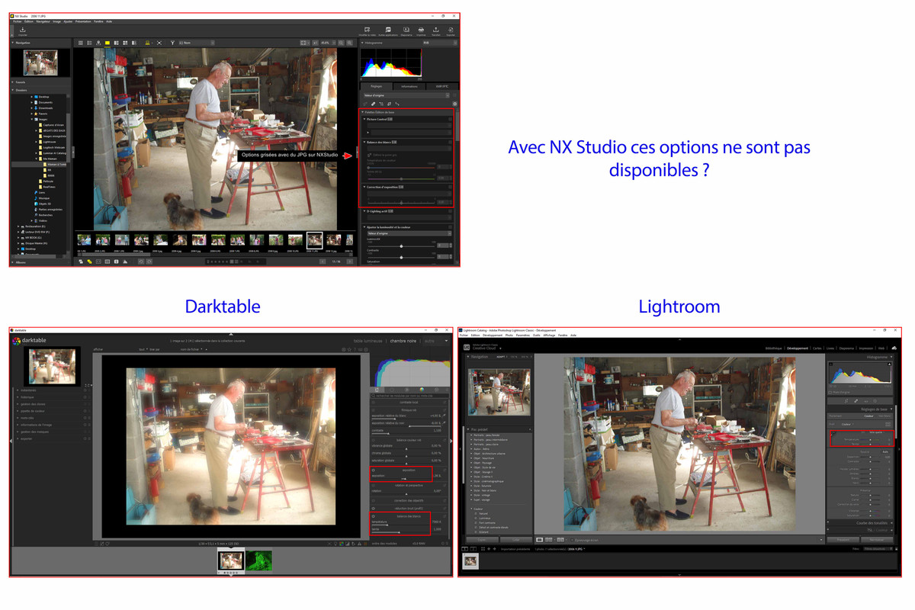Image resolution: width=915 pixels, height=610 pixels.
Task: Click grid view icon in Lightroom filmstrip bar
Action: tap(483, 549)
